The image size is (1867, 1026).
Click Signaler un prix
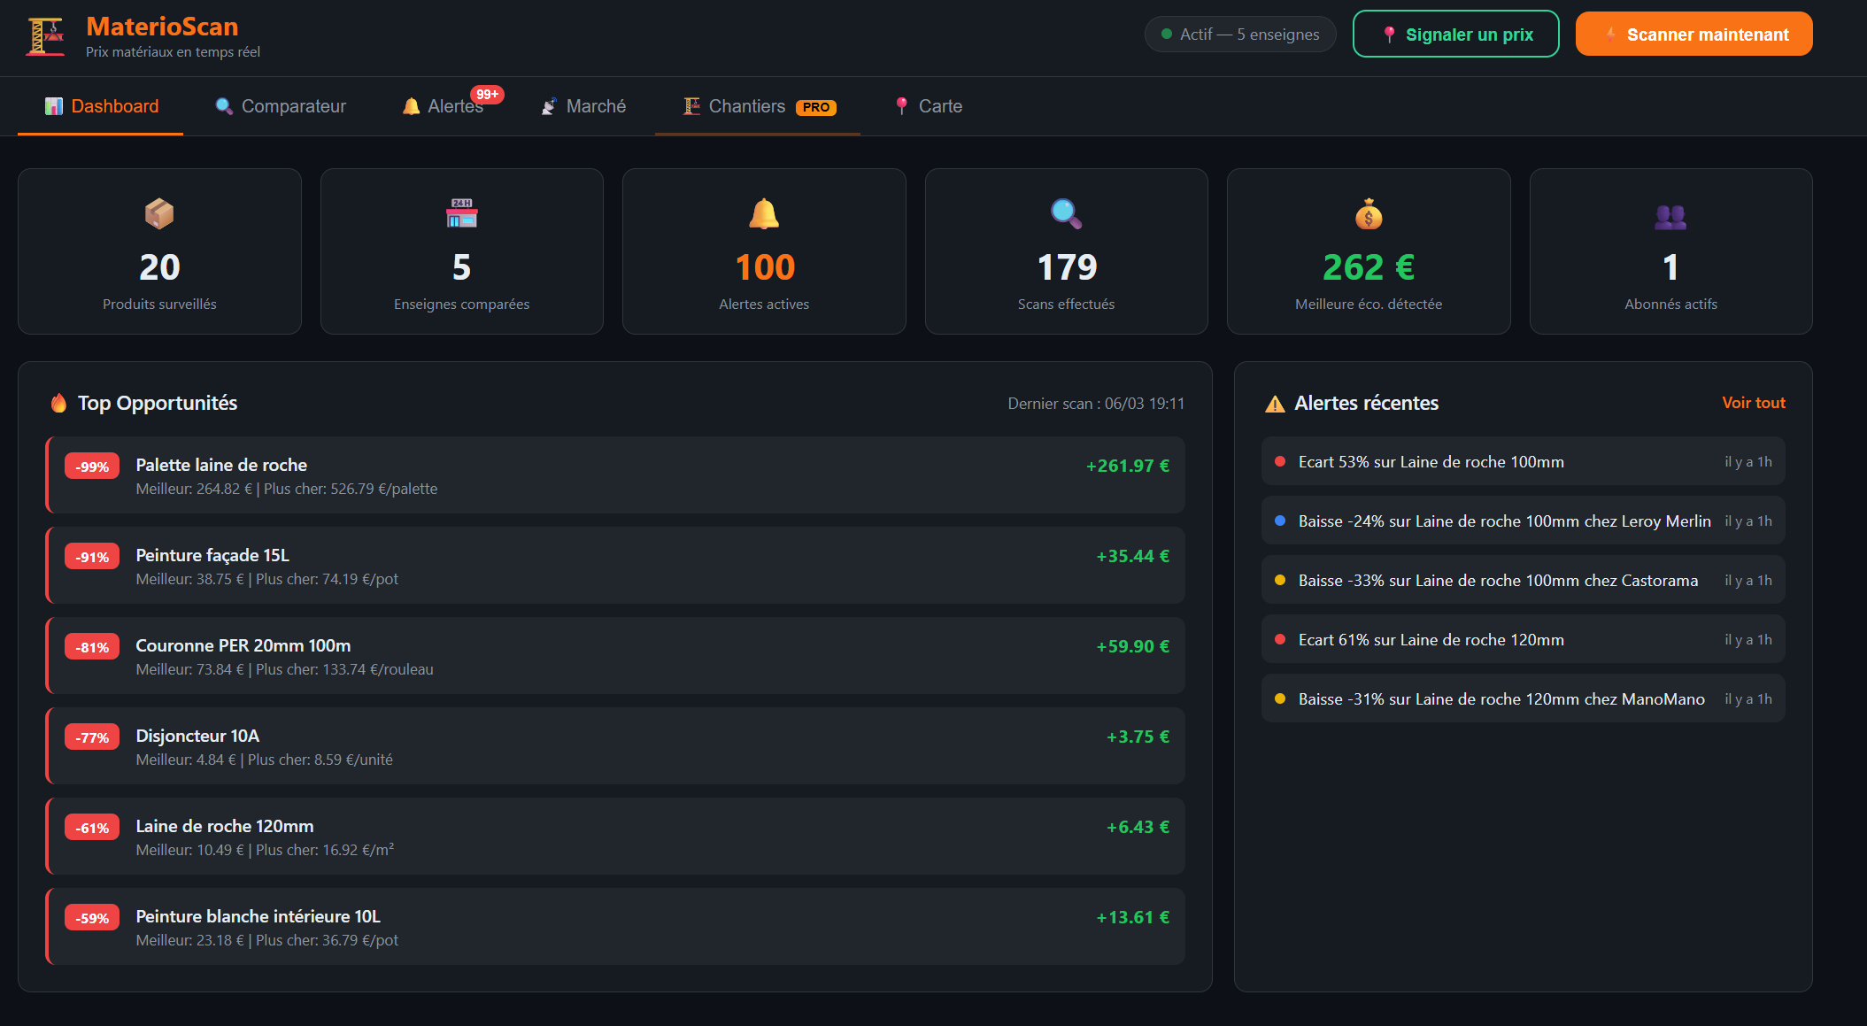tap(1455, 34)
